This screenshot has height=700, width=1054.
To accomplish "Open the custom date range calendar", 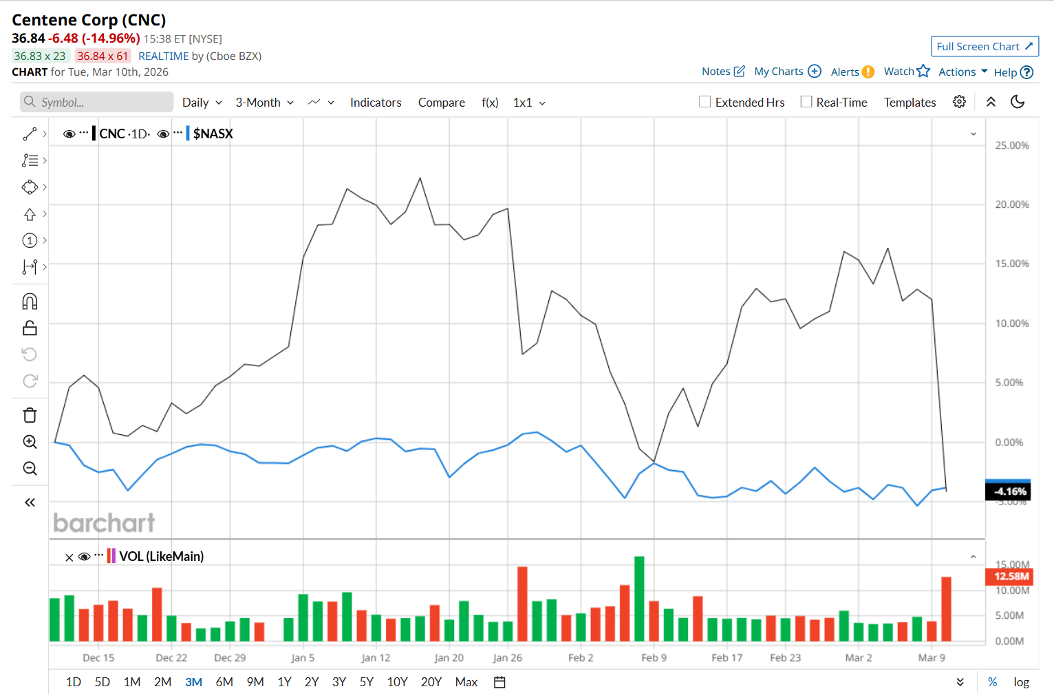I will pyautogui.click(x=500, y=682).
